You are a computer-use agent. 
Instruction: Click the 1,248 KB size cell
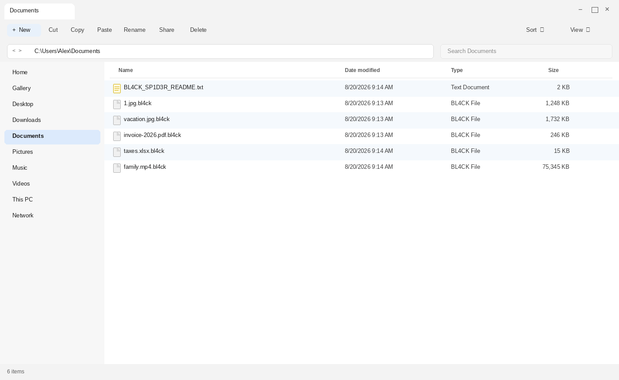(558, 103)
